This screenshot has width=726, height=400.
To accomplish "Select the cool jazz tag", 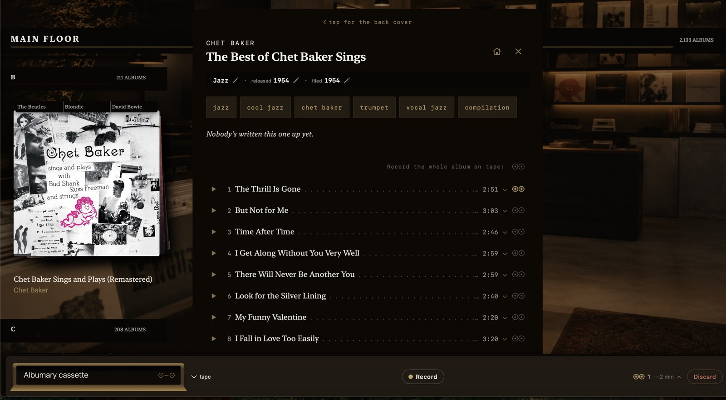I will (x=265, y=107).
